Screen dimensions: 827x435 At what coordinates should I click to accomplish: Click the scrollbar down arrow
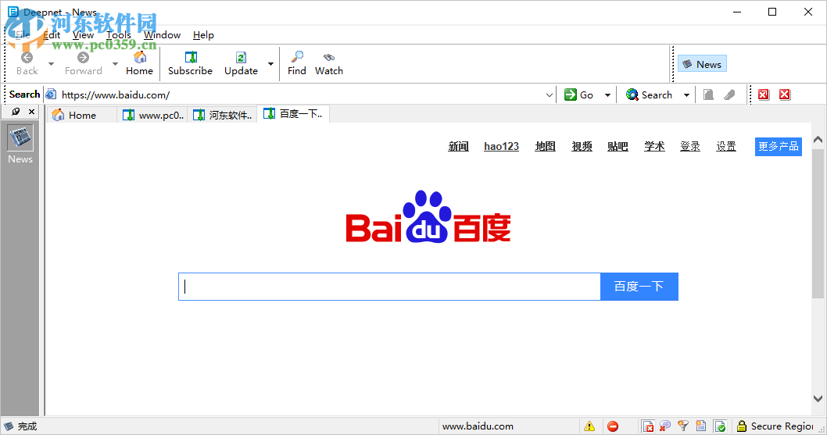point(818,398)
